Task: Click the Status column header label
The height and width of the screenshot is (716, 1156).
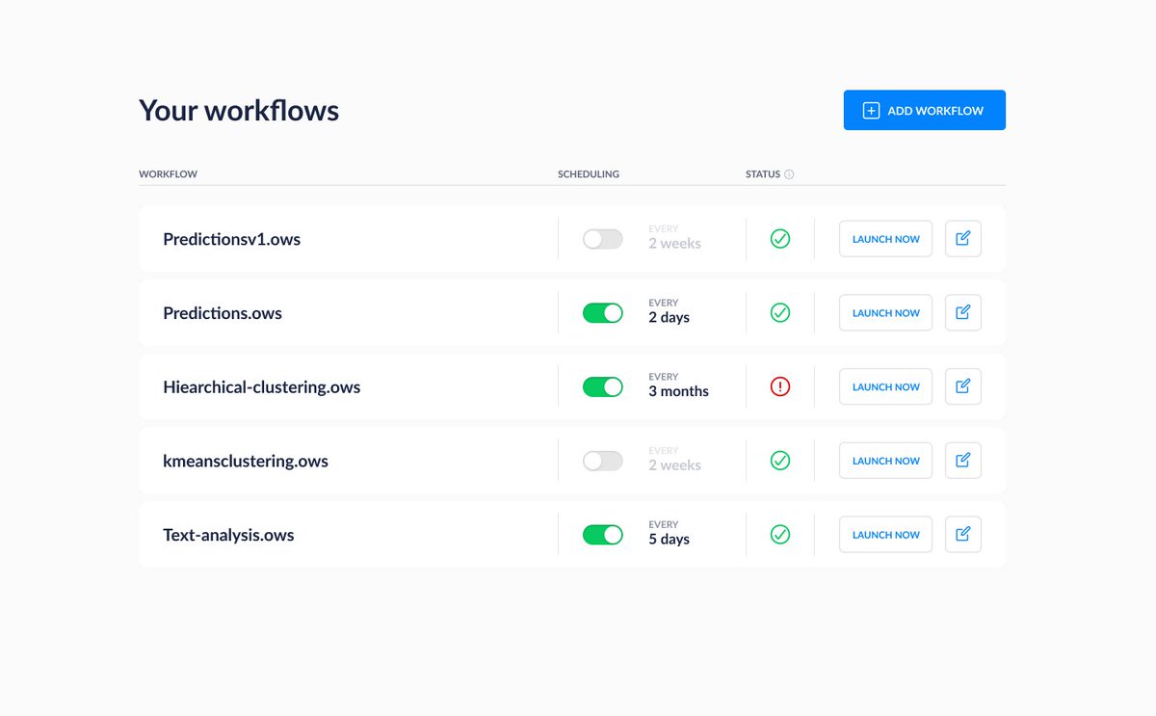Action: [x=763, y=174]
